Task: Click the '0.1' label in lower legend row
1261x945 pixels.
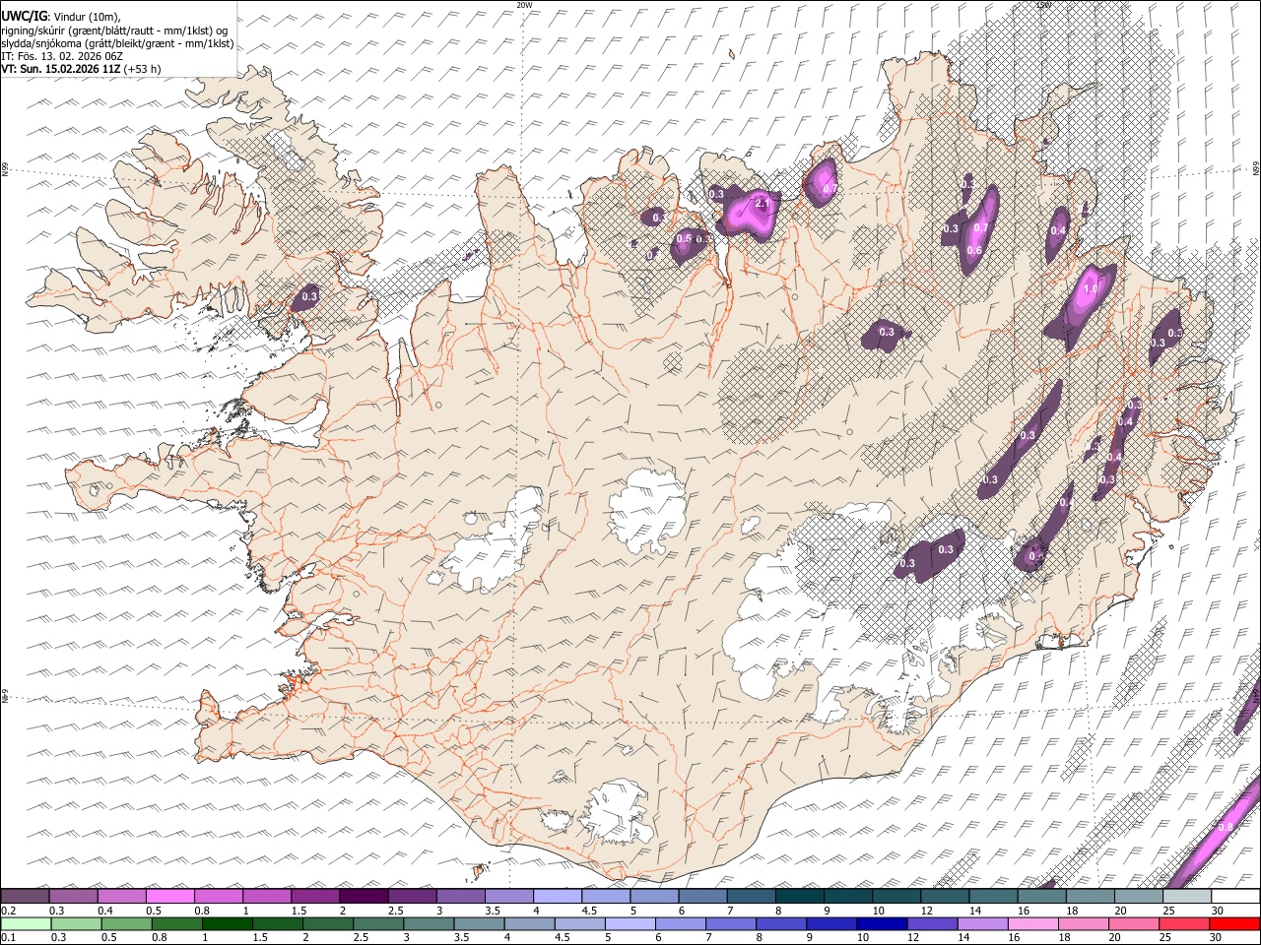Action: coord(8,938)
